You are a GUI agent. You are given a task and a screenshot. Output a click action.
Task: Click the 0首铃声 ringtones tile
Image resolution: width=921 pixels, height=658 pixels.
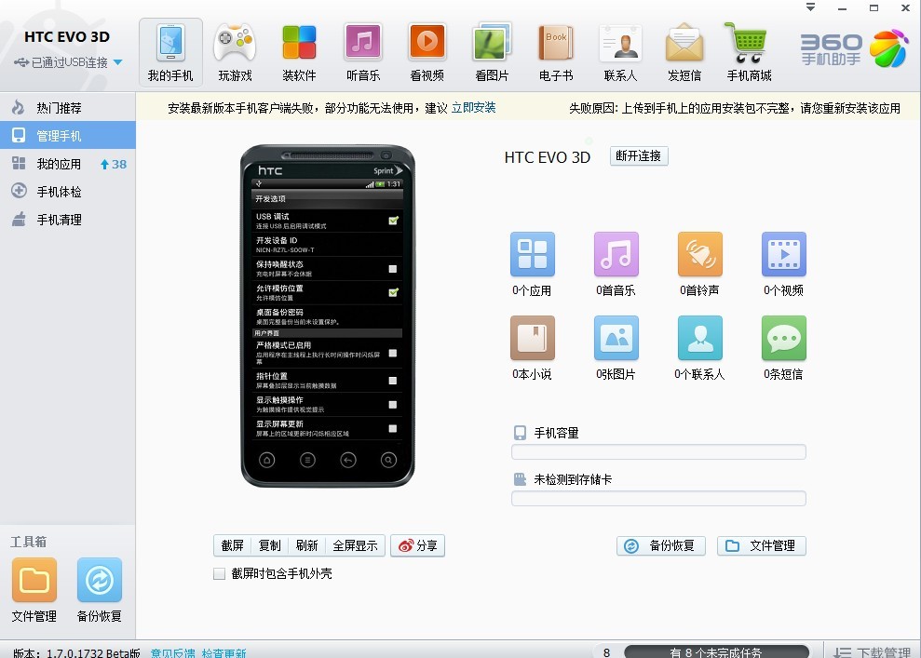click(x=699, y=264)
